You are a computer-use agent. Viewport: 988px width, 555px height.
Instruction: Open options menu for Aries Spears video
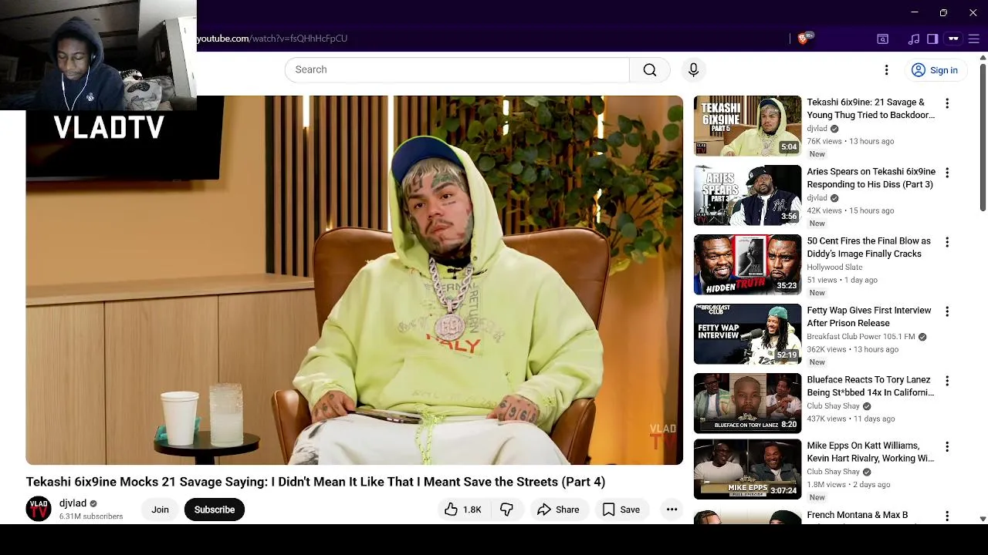click(947, 173)
